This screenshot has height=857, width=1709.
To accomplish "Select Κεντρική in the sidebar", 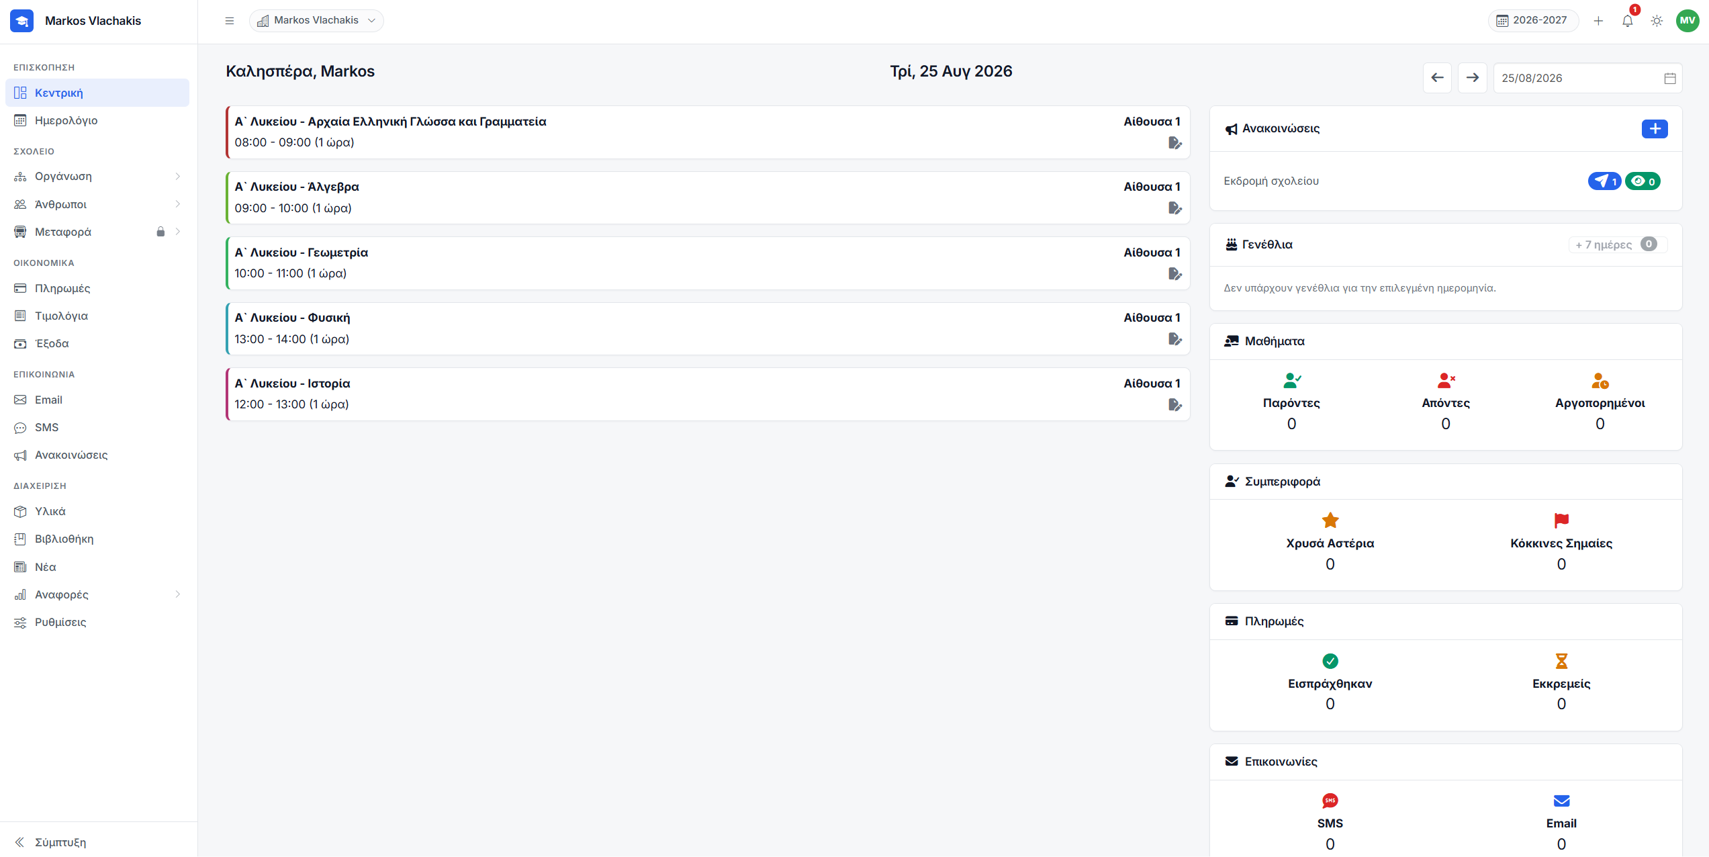I will point(97,93).
